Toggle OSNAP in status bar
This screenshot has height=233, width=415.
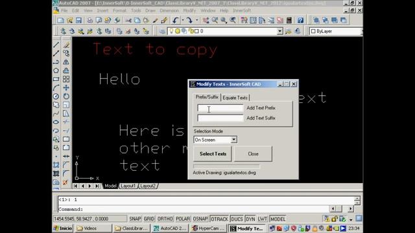(200, 219)
